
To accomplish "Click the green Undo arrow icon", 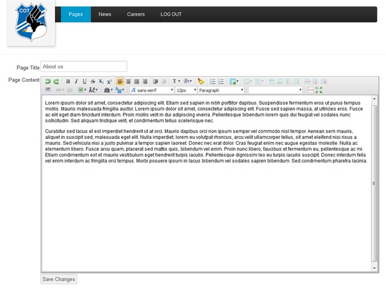I will 48,81.
